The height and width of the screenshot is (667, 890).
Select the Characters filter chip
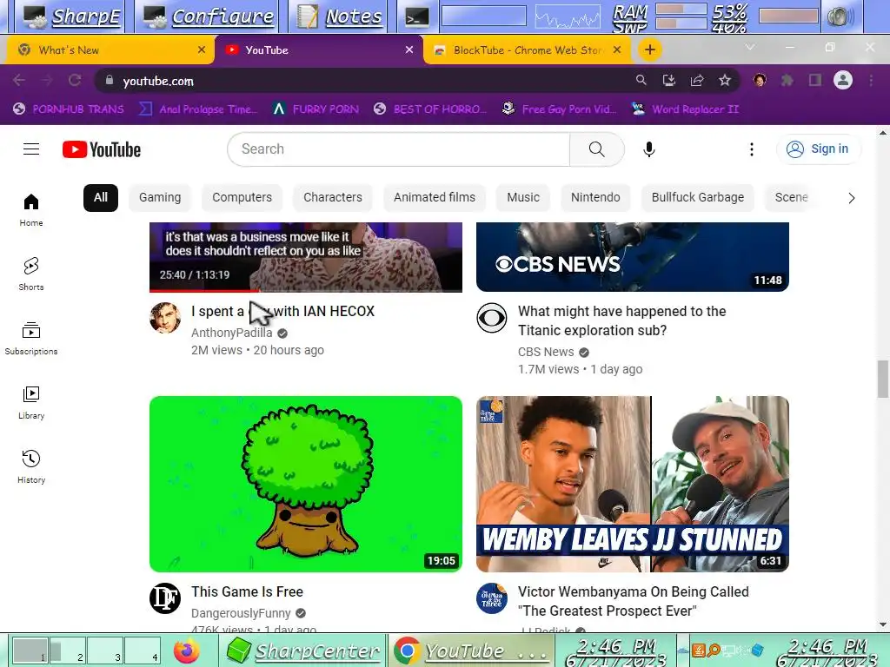pos(333,197)
